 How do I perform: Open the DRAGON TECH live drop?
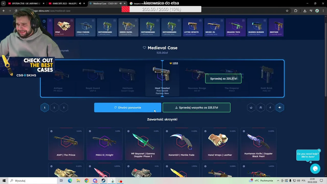[236, 27]
